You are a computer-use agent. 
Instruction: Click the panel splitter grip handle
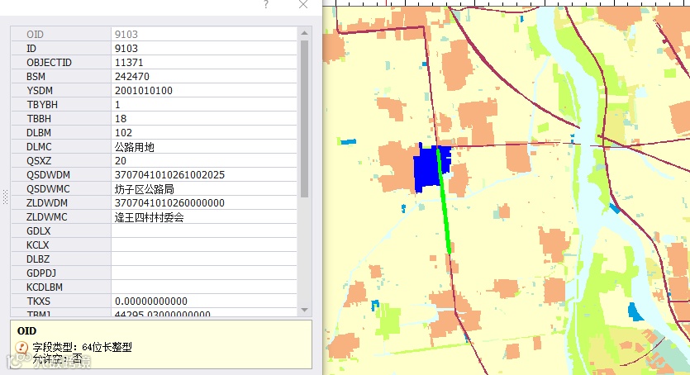click(5, 197)
